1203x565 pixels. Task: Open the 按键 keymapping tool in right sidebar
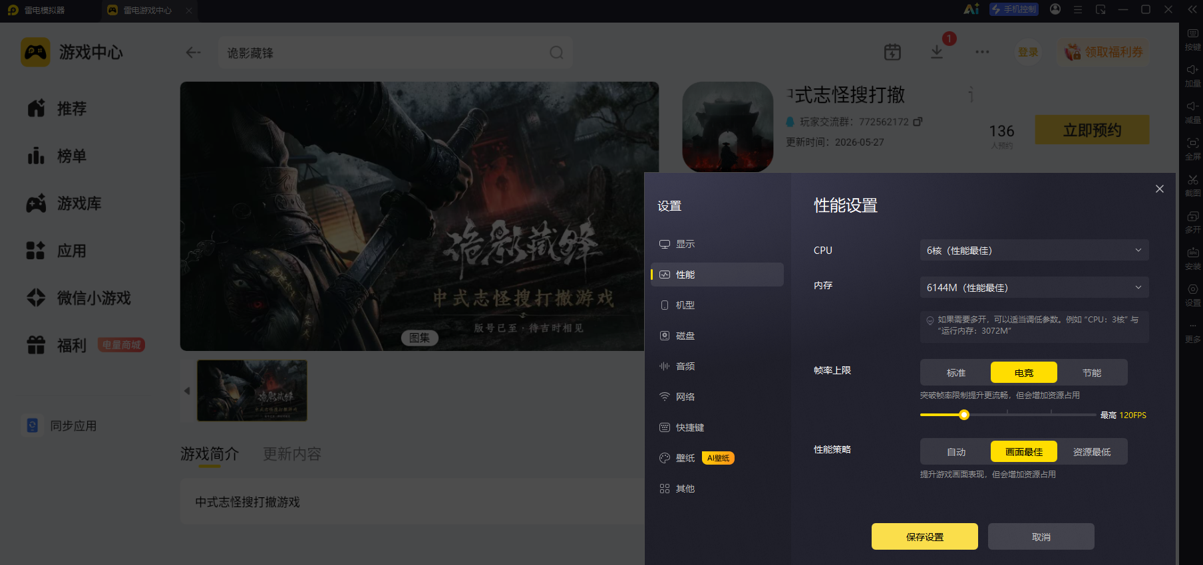(x=1192, y=39)
